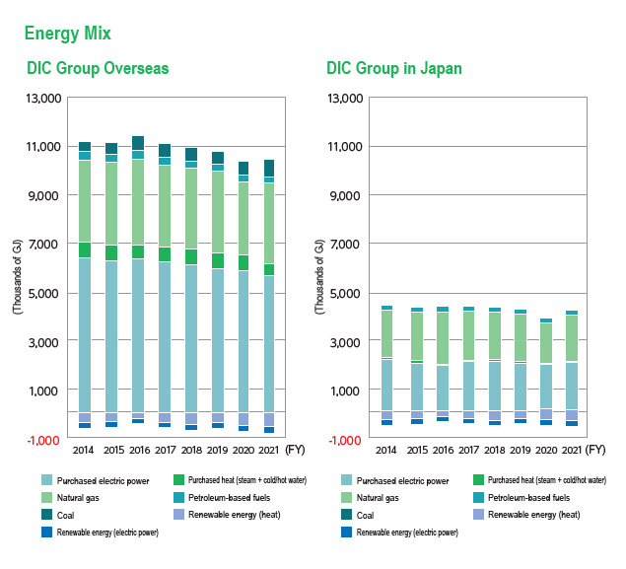Click the Overseas chart 2017 axis label

click(166, 450)
